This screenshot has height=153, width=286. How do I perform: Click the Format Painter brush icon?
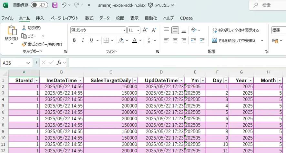click(x=24, y=44)
